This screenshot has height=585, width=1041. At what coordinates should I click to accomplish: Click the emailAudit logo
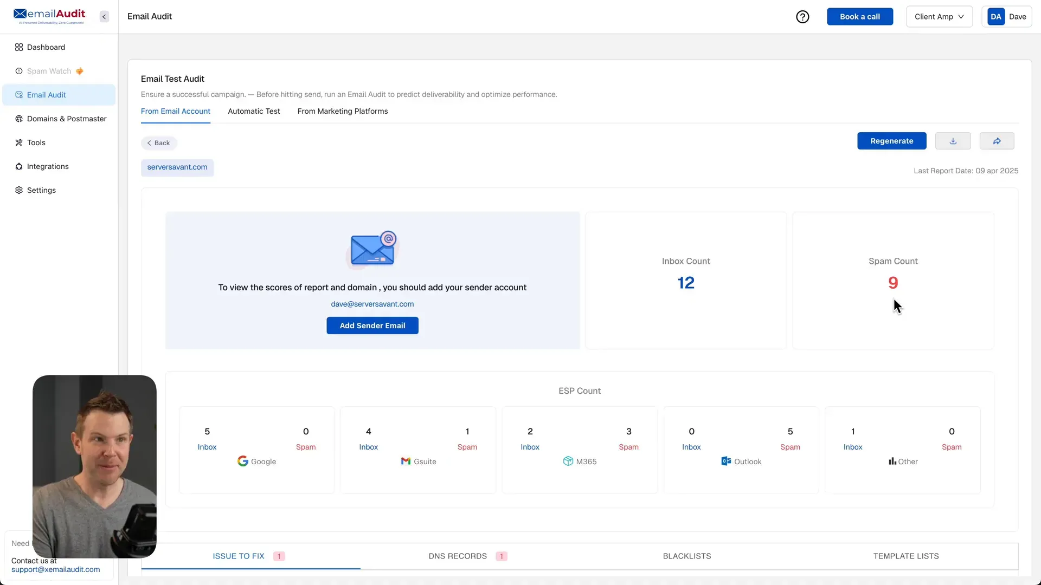49,16
